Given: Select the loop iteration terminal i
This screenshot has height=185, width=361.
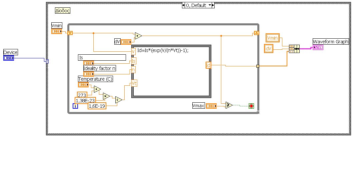Looking at the screenshot, I should 75,106.
